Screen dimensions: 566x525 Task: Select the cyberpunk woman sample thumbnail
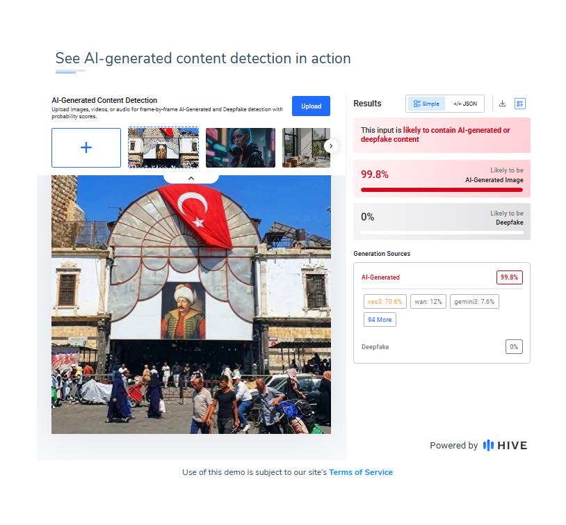tap(241, 147)
